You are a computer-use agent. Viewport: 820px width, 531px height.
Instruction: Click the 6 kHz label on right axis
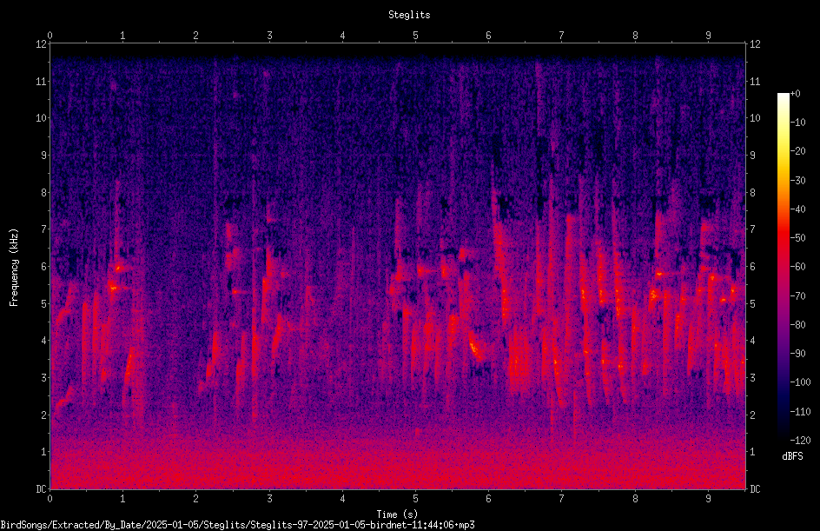[x=753, y=267]
